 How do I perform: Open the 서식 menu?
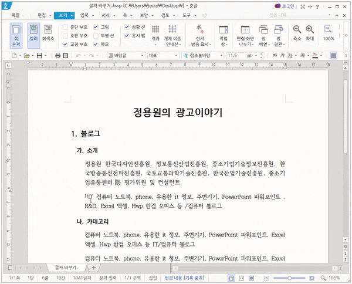106,15
